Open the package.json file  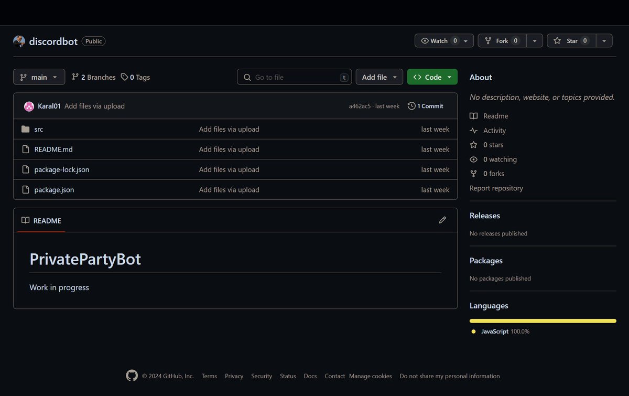tap(54, 190)
